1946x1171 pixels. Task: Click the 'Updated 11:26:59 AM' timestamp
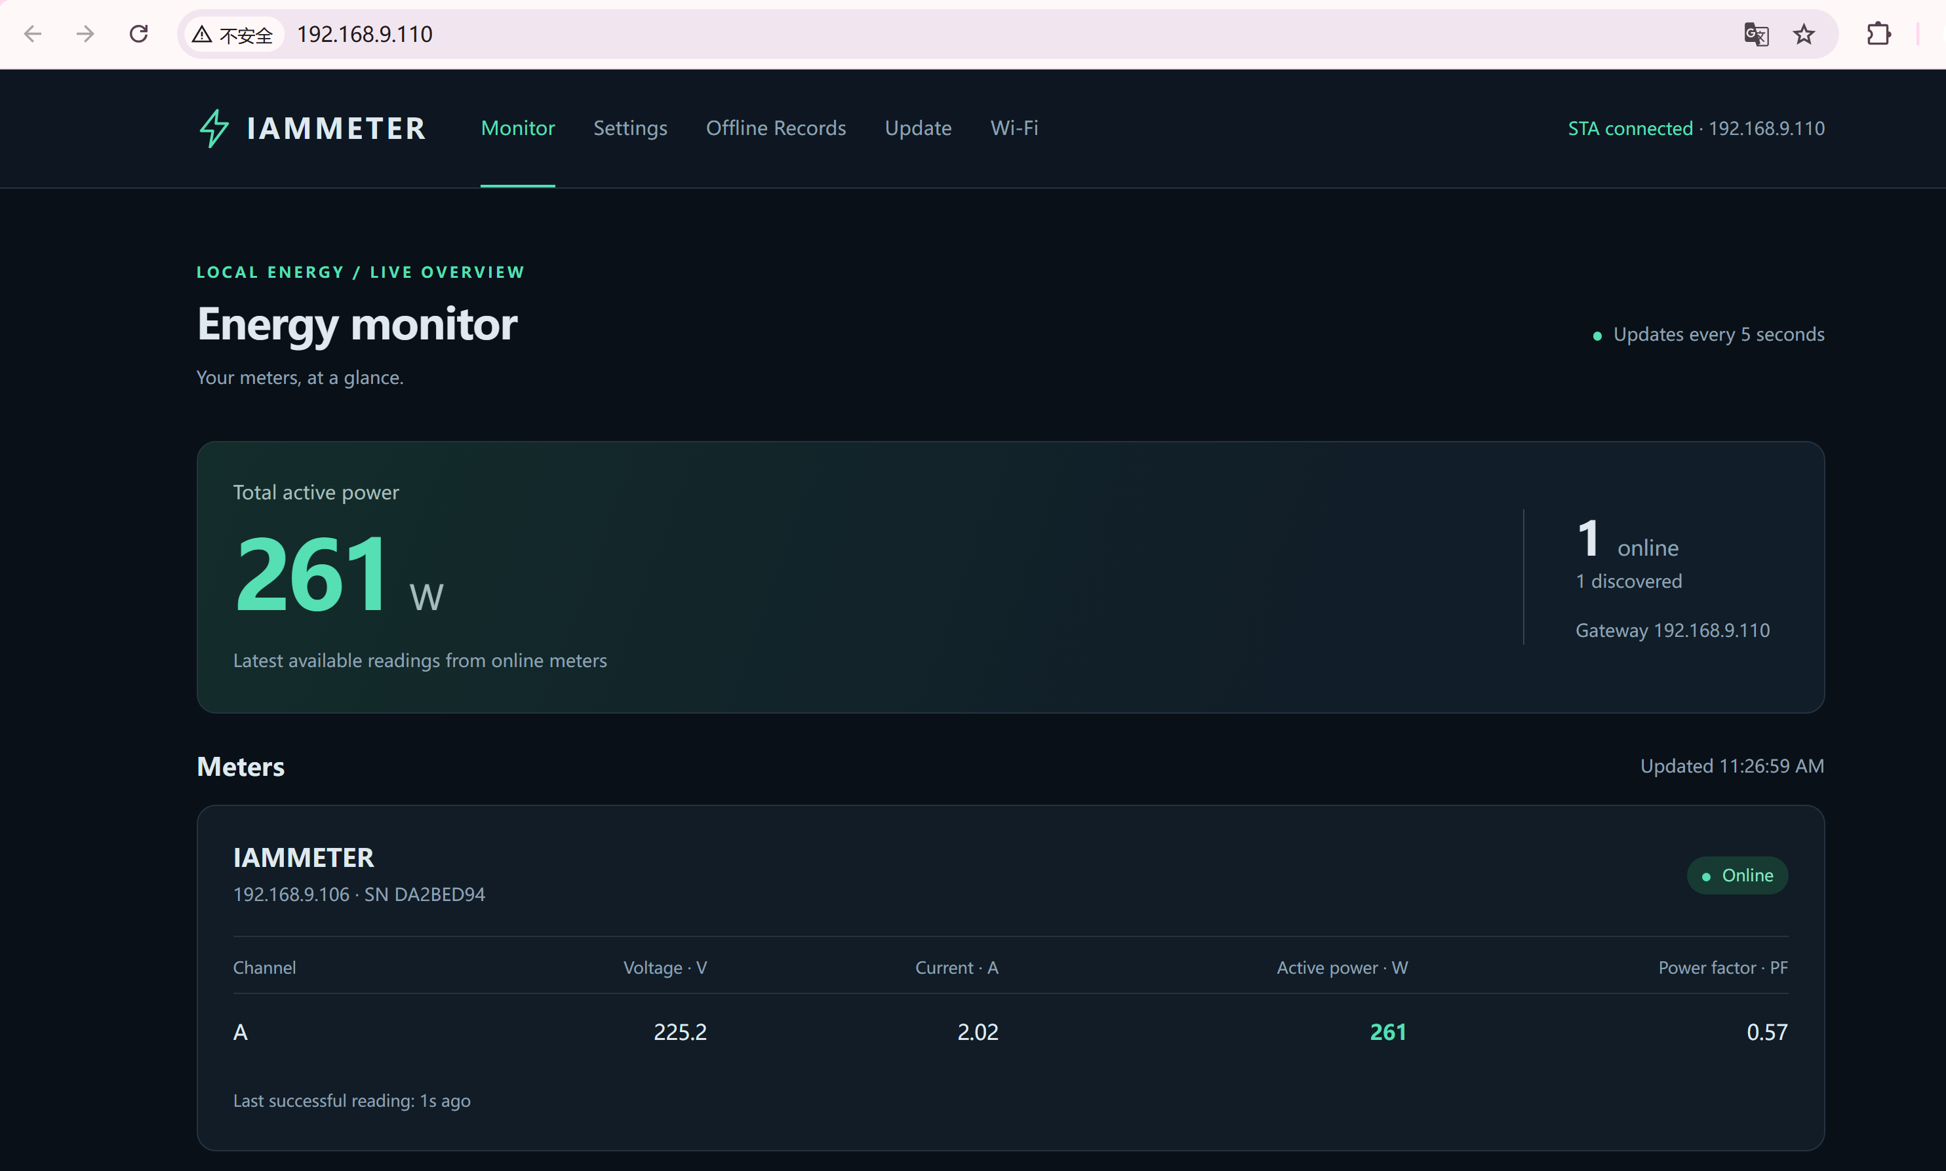(x=1732, y=766)
